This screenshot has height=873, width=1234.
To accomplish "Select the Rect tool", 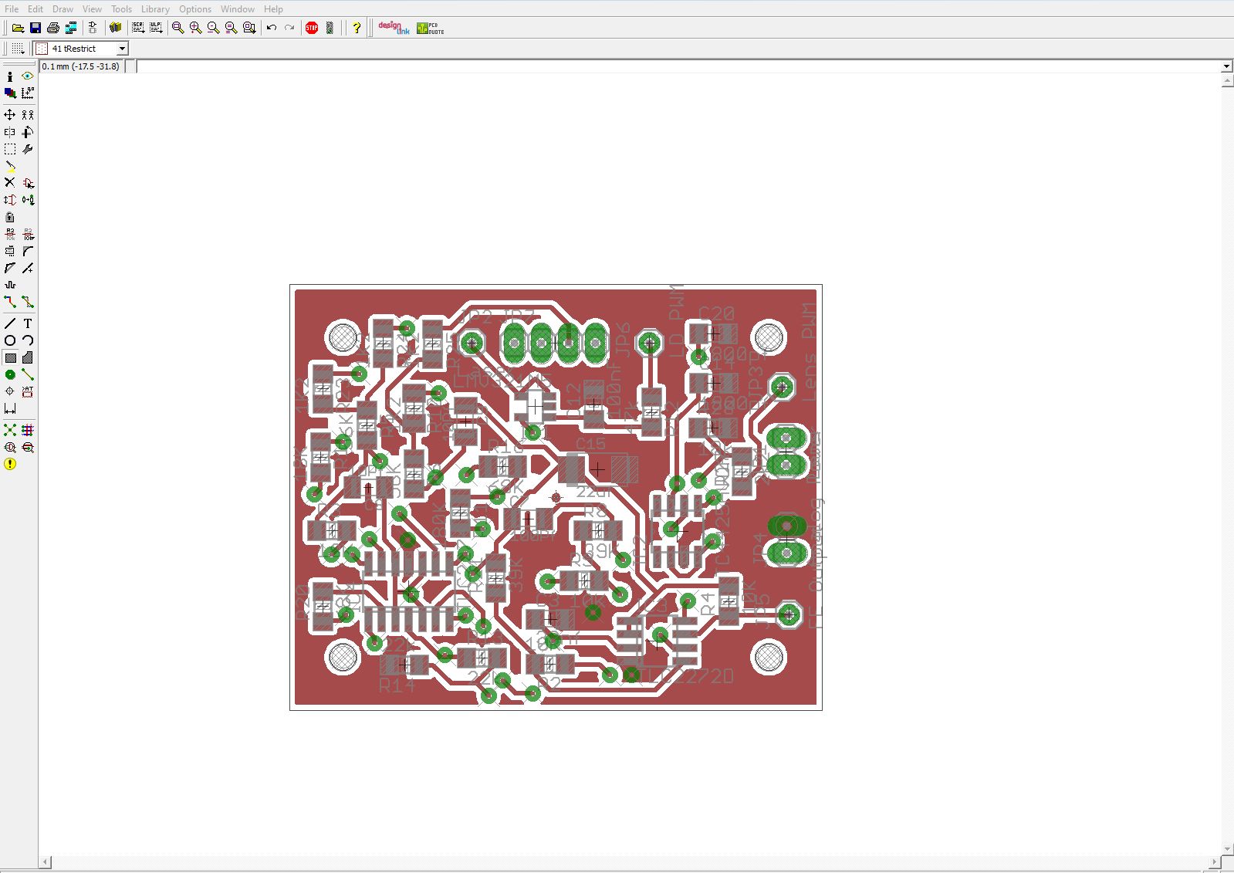I will click(10, 357).
